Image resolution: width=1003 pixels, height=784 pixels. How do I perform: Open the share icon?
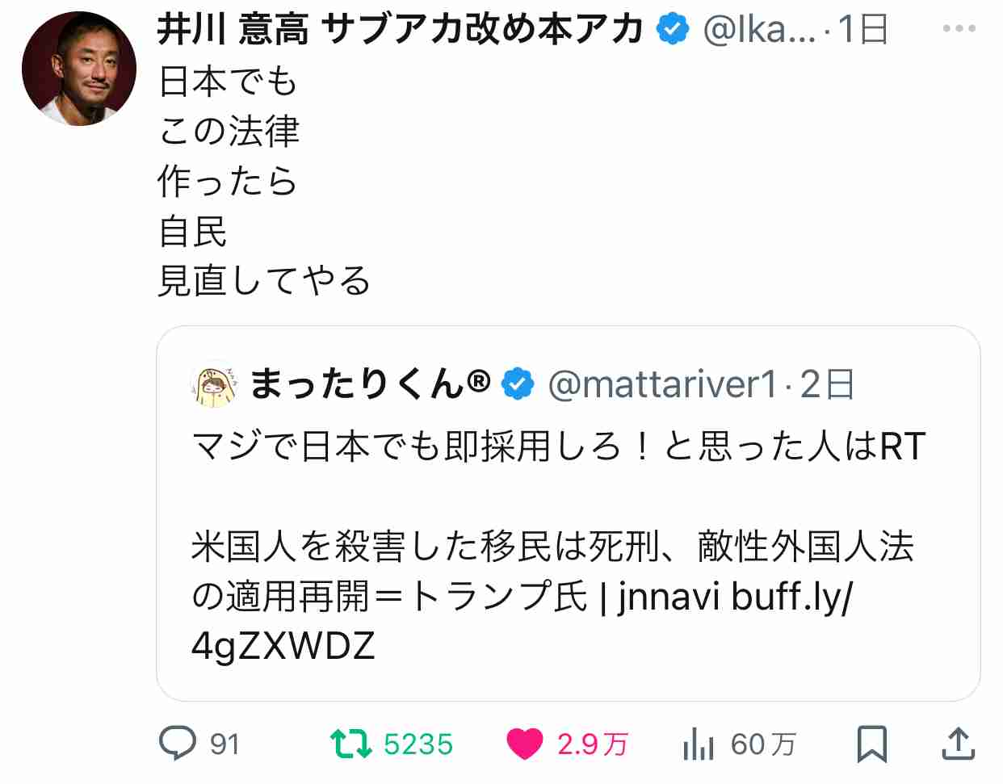click(959, 744)
